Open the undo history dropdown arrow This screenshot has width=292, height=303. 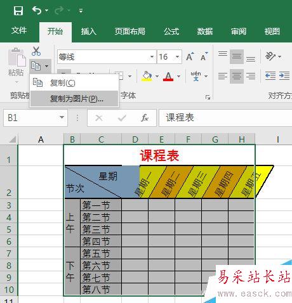[46, 10]
